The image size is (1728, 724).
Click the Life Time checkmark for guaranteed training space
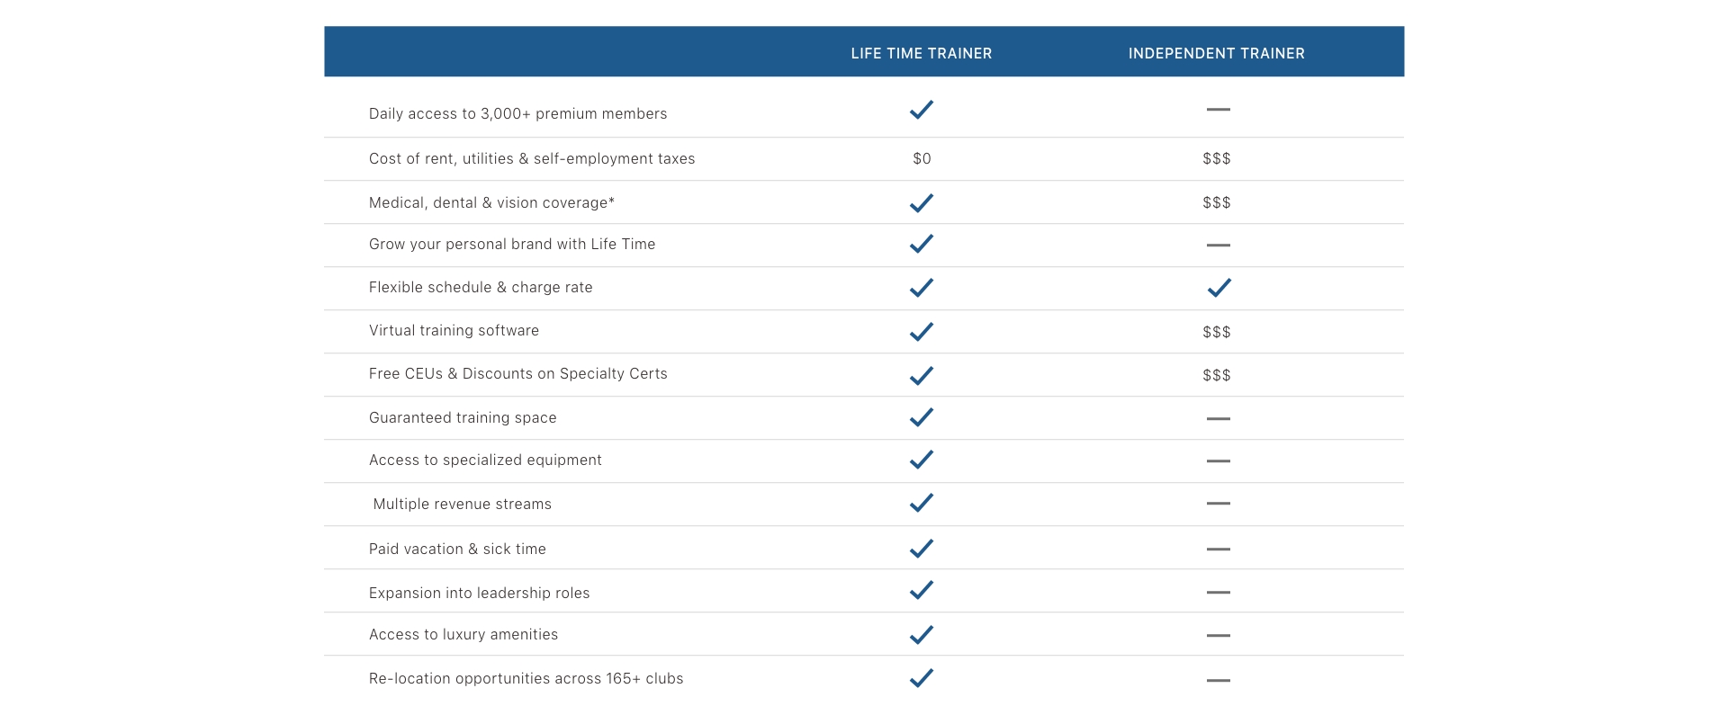921,417
